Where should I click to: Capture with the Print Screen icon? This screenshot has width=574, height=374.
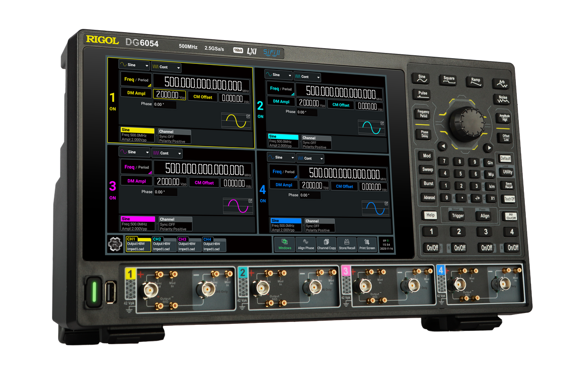point(367,244)
